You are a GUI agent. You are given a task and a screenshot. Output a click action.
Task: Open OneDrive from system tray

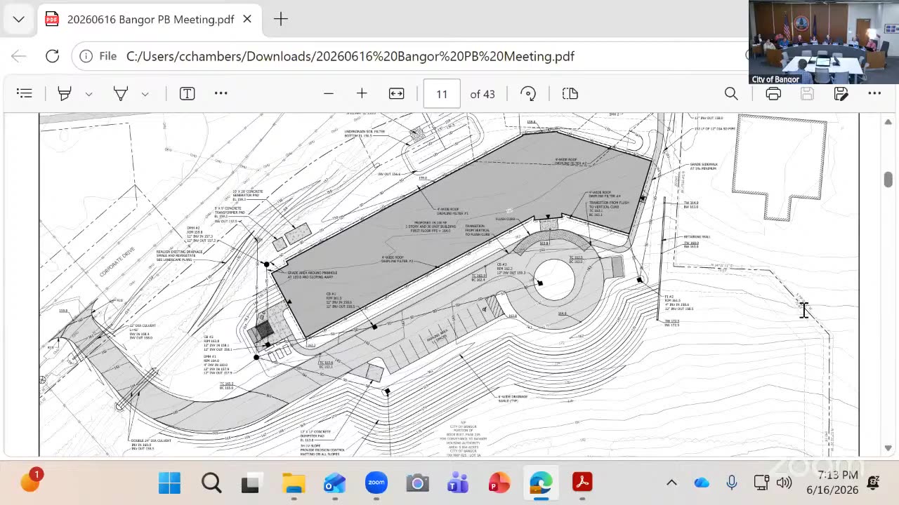pos(702,483)
